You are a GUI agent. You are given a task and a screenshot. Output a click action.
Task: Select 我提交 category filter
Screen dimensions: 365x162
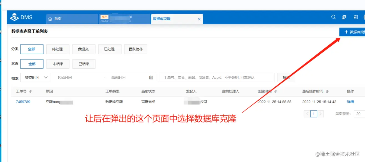coord(84,49)
